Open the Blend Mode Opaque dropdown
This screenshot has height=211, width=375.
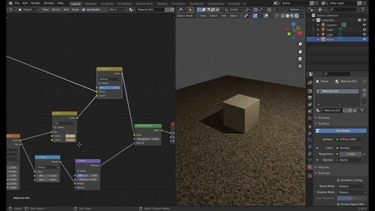click(x=352, y=186)
